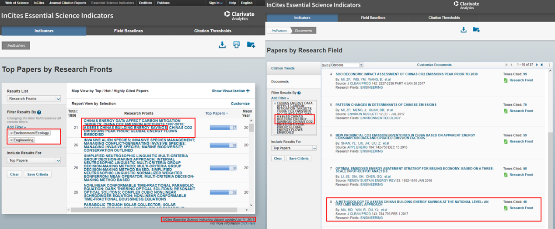Viewport: 555px width, 229px height.
Task: Click help icon beside Filter Results By, right window
Action: [x=300, y=93]
